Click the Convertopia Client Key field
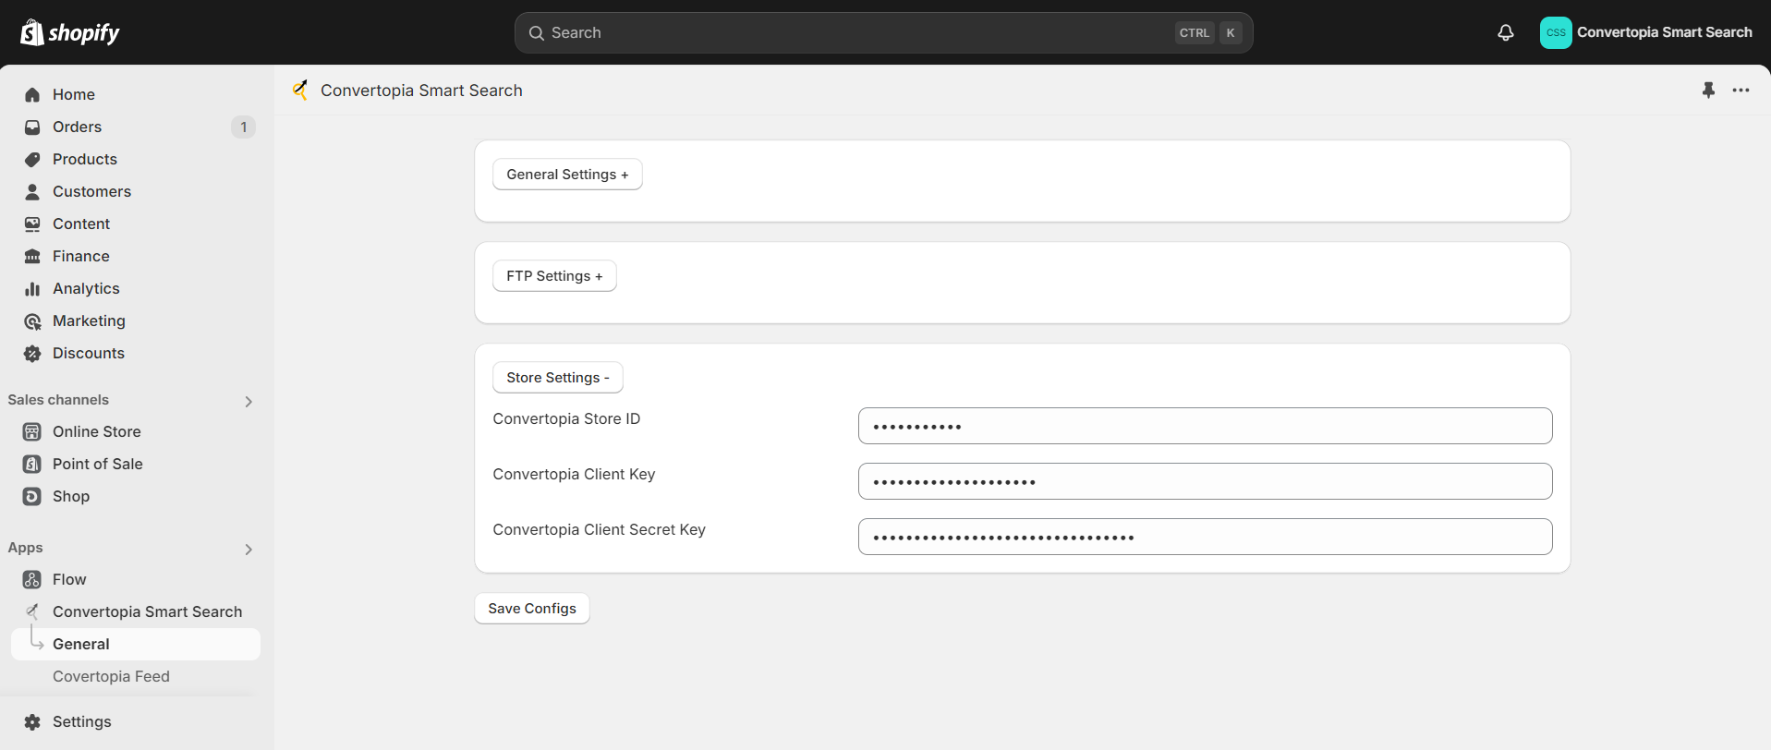Viewport: 1771px width, 750px height. [1205, 481]
